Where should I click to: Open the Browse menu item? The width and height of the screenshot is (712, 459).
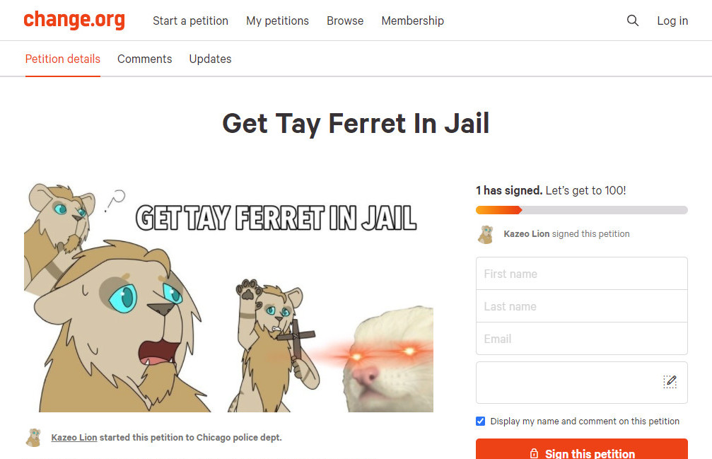click(345, 21)
